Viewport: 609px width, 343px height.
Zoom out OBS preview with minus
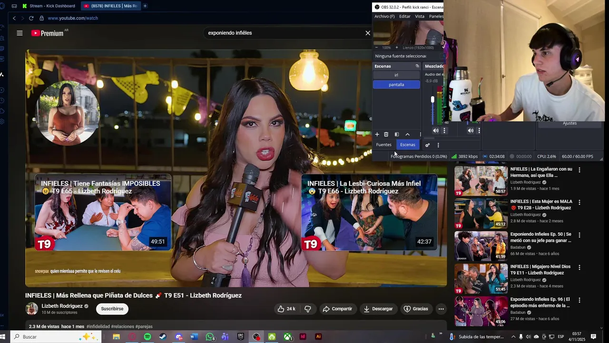pyautogui.click(x=376, y=48)
